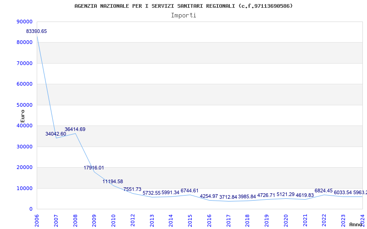The width and height of the screenshot is (367, 229).
Task: Select the 34042.60 value label
Action: (56, 134)
